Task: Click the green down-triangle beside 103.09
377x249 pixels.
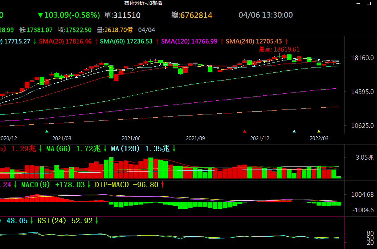Action: (40, 15)
